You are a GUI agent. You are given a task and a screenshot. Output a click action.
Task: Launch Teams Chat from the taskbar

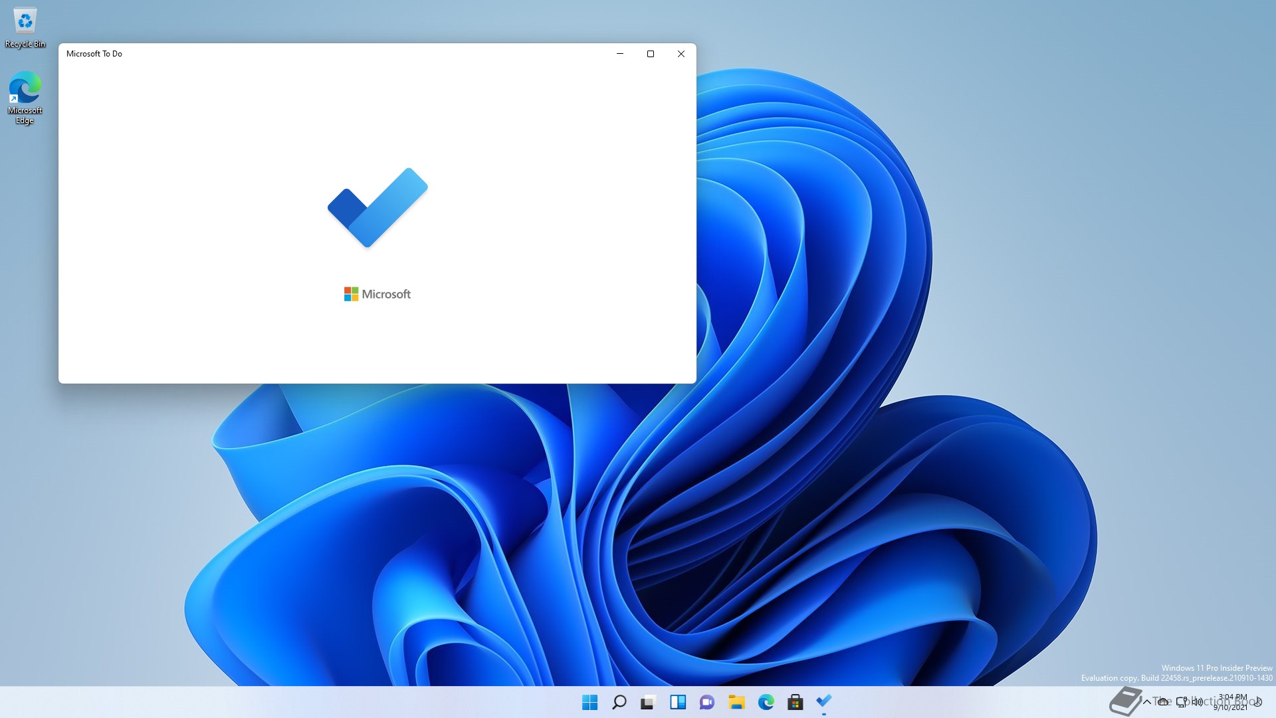(707, 702)
